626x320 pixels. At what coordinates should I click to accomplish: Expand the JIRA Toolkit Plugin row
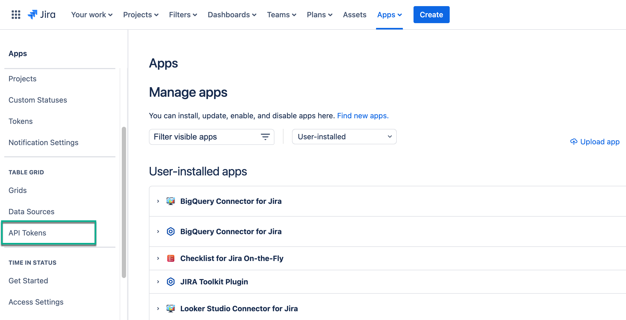click(158, 282)
